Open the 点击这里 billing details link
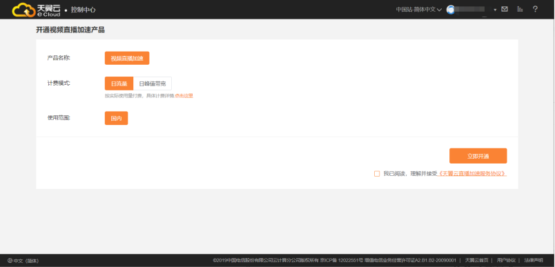This screenshot has height=267, width=555. (184, 96)
